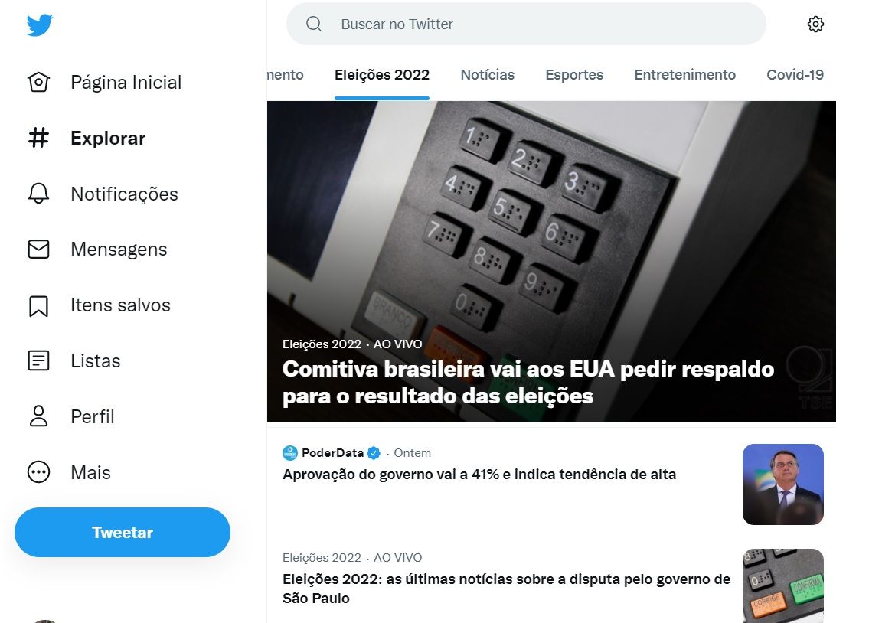Open São Paulo governo dispute story
The width and height of the screenshot is (882, 623).
[x=506, y=589]
